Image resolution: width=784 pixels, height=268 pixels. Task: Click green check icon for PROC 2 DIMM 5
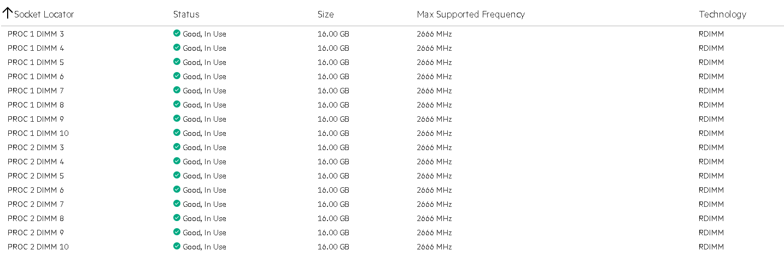coord(177,175)
